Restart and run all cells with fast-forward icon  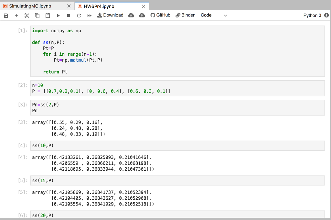[x=89, y=15]
